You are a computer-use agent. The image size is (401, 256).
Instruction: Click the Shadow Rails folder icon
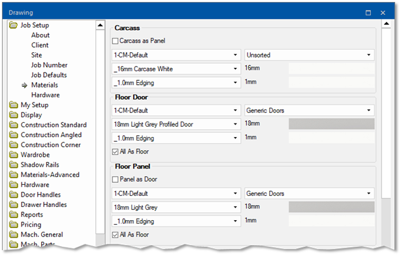pos(13,165)
